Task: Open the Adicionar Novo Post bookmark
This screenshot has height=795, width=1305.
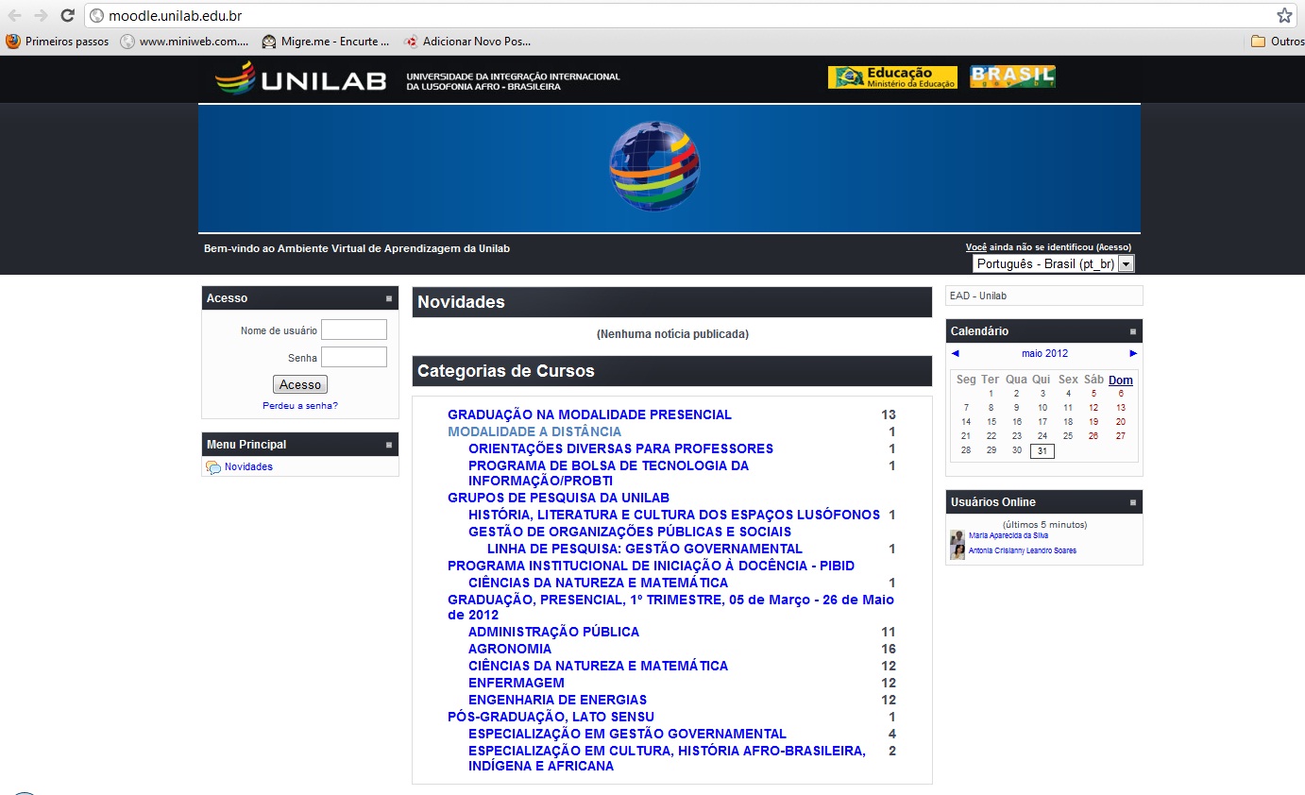Action: click(467, 42)
